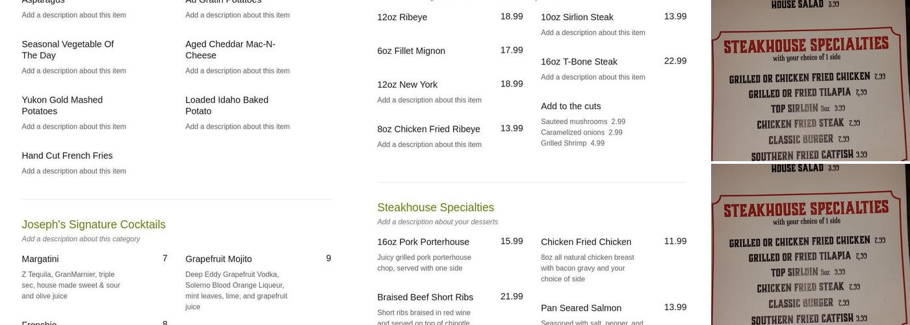The image size is (910, 325).
Task: Edit the description placeholder under 12oz New York
Action: coord(429,100)
